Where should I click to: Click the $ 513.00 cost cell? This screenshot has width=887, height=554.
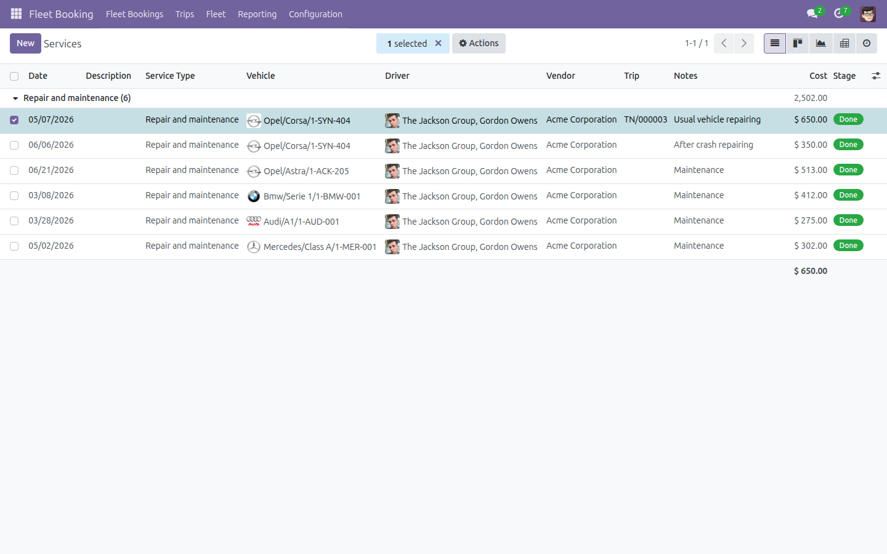[811, 170]
